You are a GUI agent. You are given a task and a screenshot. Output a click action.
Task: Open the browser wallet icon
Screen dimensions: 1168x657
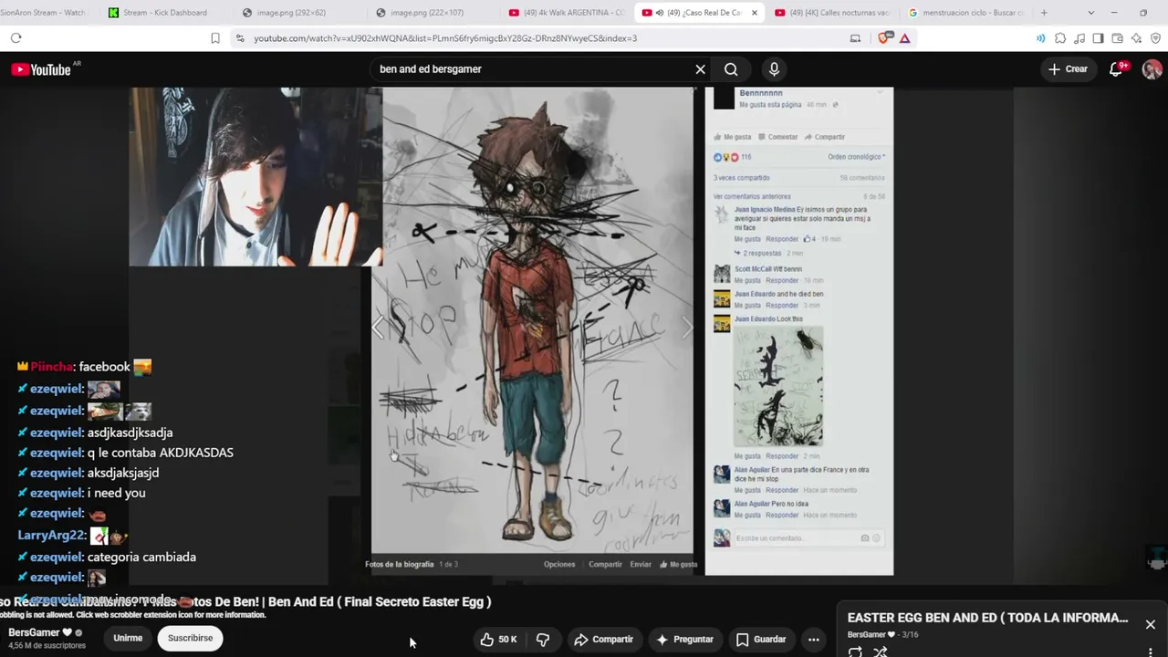tap(1117, 38)
